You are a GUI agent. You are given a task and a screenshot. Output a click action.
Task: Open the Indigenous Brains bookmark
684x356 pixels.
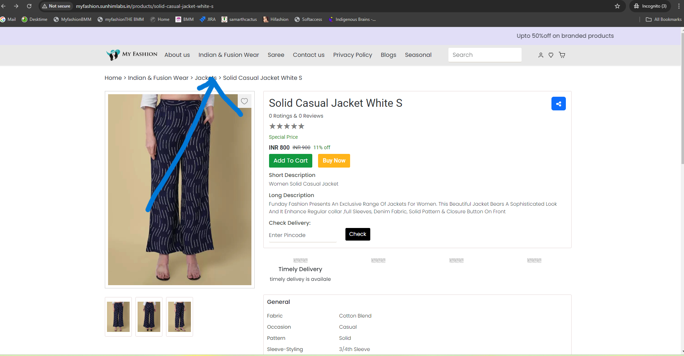pos(352,19)
